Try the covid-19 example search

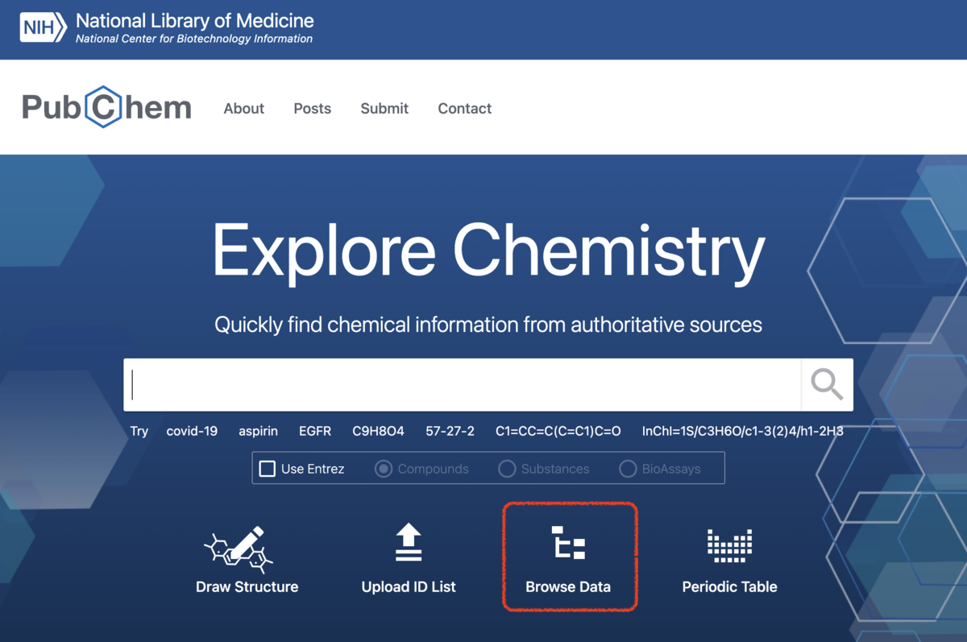point(192,431)
